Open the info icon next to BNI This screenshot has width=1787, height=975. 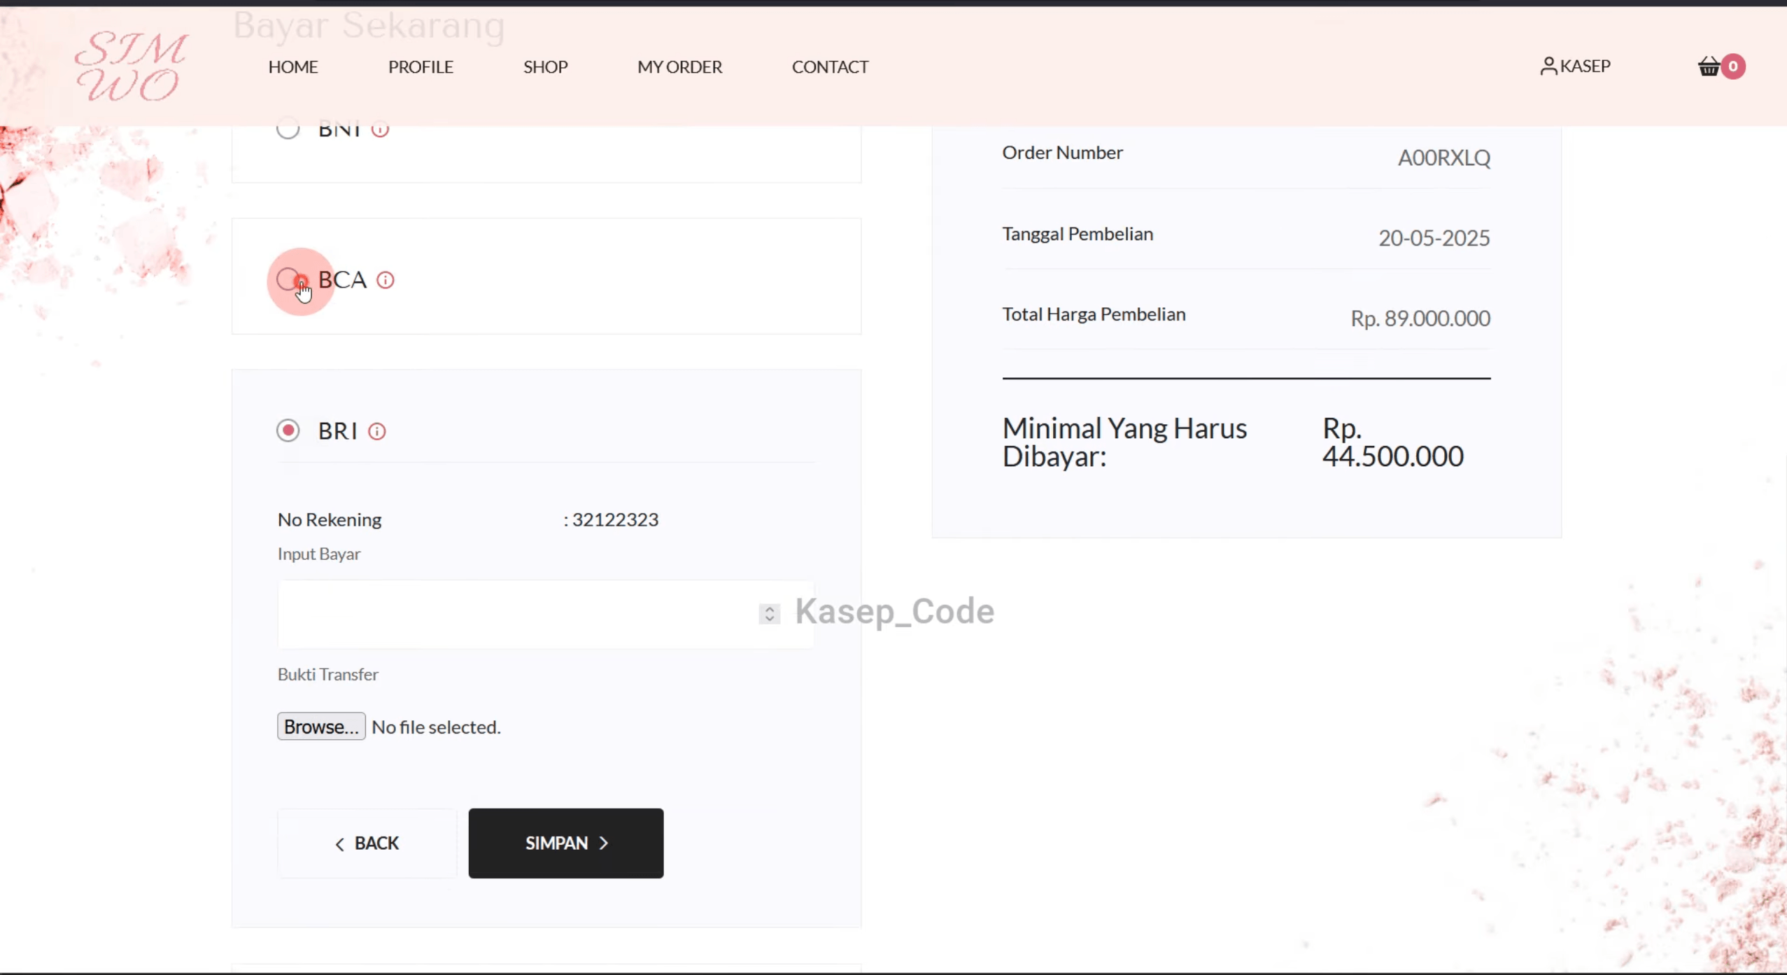point(380,129)
